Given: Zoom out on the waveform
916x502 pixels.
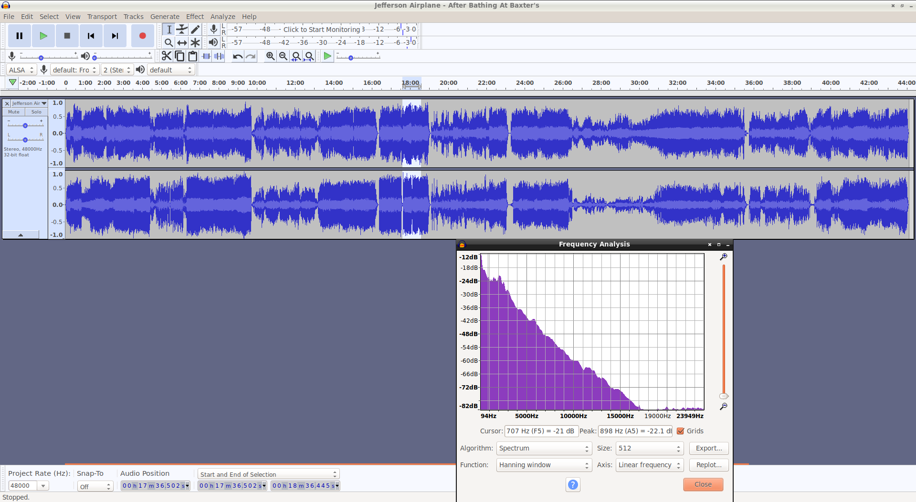Looking at the screenshot, I should pos(283,56).
